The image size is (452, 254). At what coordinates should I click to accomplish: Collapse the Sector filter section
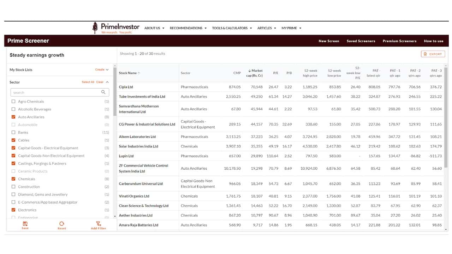[107, 82]
